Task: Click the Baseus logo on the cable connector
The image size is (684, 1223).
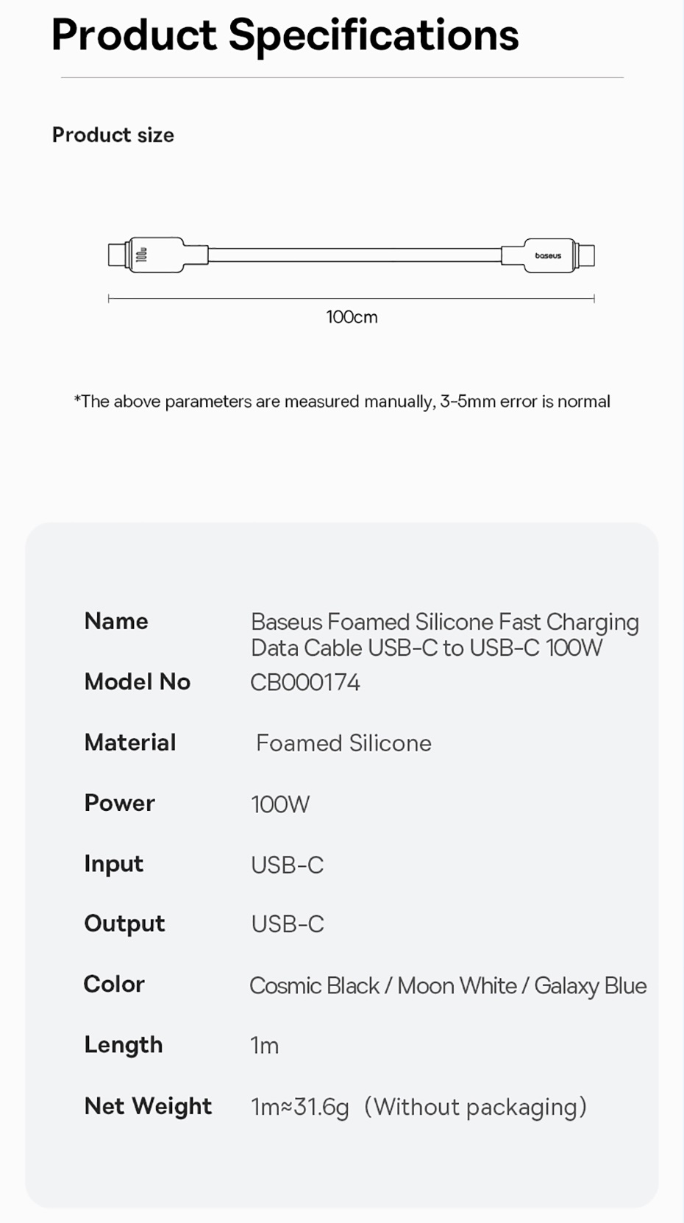Action: coord(548,255)
